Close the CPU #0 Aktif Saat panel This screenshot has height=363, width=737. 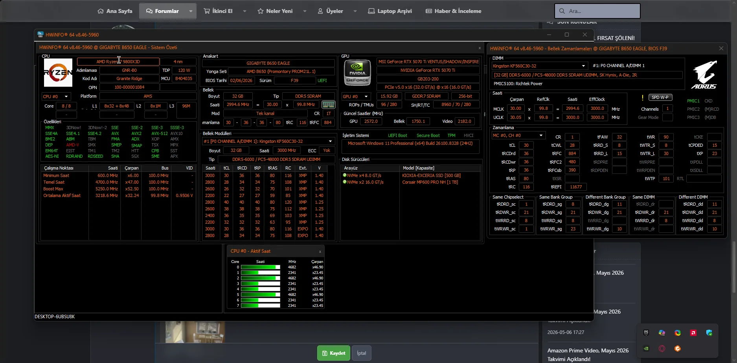pos(320,252)
